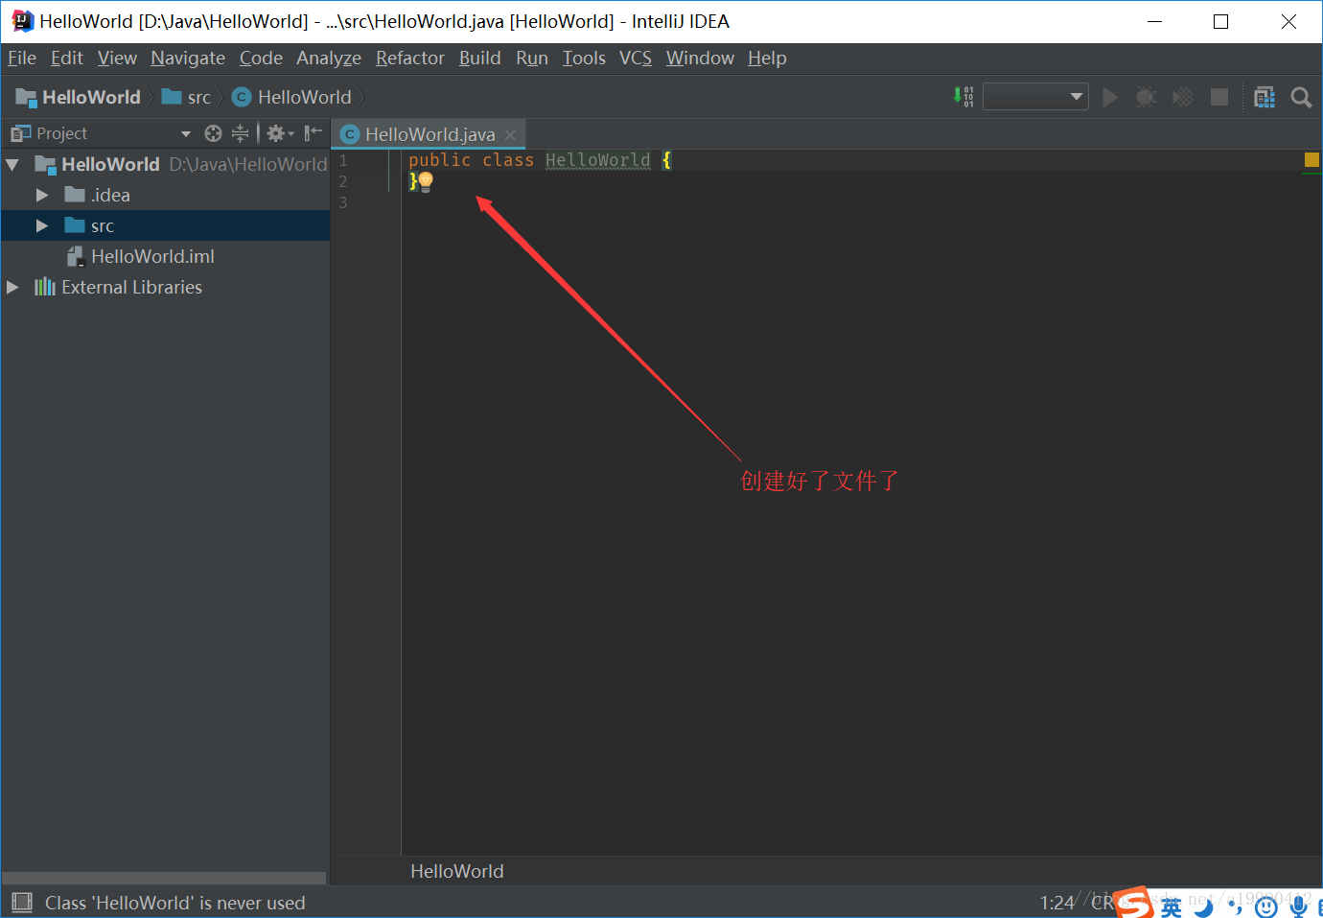
Task: Hide the Project tool window
Action: [x=313, y=133]
